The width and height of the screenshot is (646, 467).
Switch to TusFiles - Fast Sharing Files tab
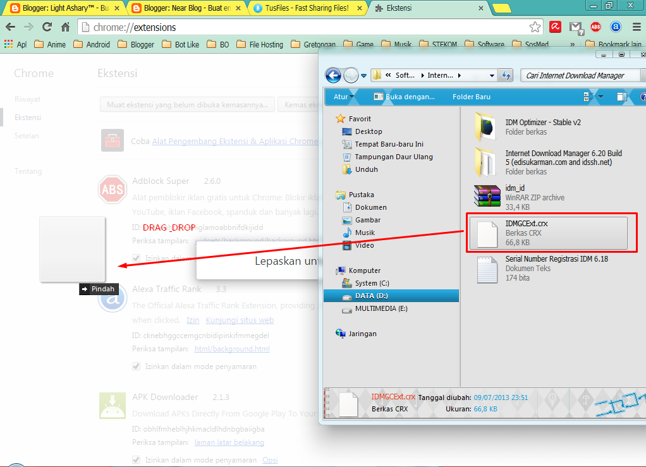(x=307, y=8)
